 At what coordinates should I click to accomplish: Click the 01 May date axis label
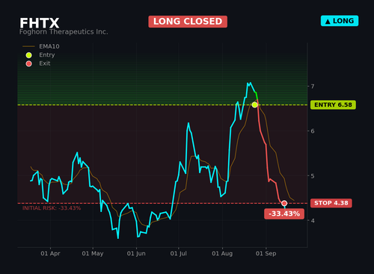[x=93, y=254]
